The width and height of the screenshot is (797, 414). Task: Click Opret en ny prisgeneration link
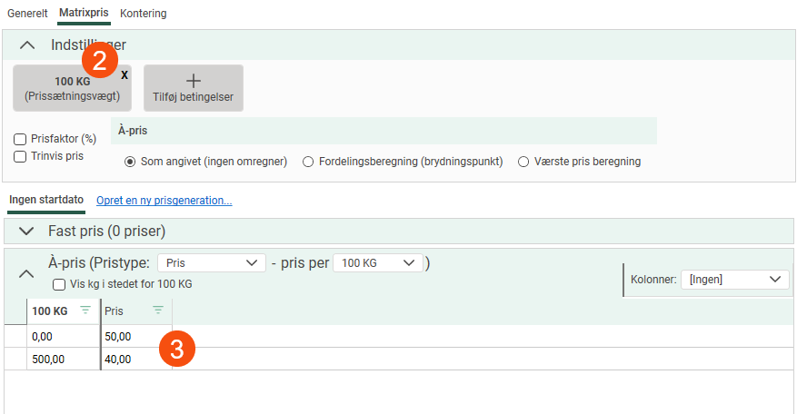[x=164, y=201]
